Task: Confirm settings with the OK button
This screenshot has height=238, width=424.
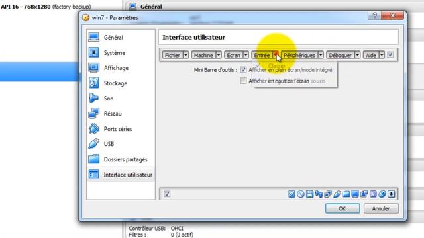Action: [343, 208]
